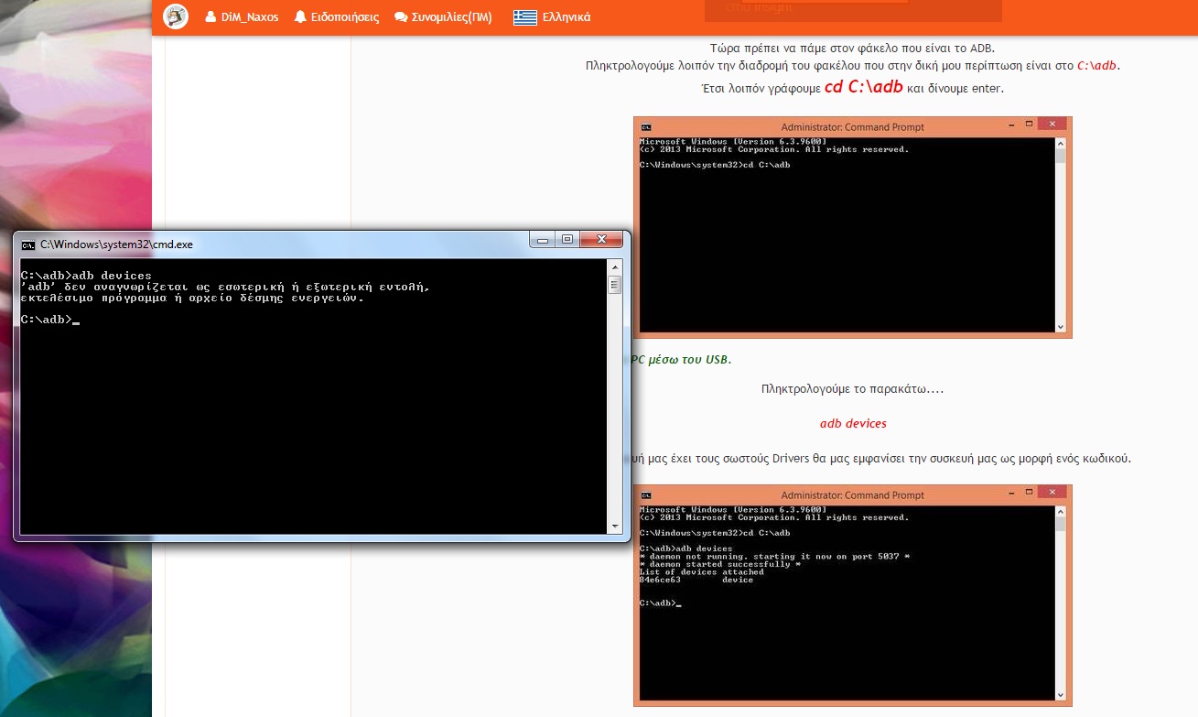
Task: Minimize the cmd.exe window
Action: click(x=544, y=240)
